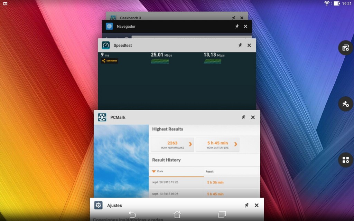Tap the arrow next to Work Battery Life

pos(236,144)
